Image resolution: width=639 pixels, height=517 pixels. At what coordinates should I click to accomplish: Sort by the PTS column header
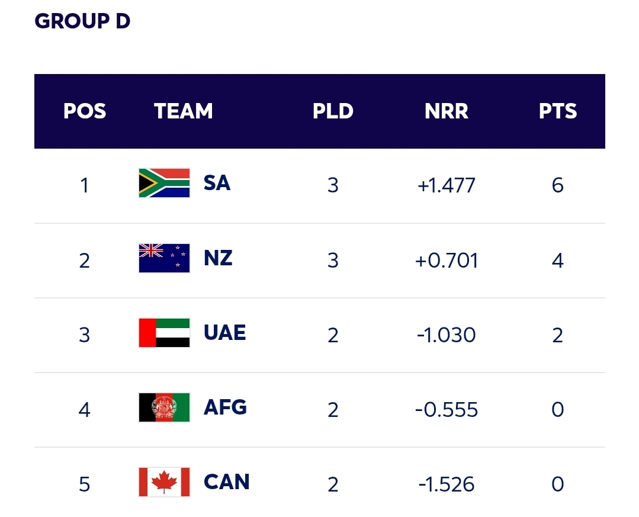(x=557, y=111)
